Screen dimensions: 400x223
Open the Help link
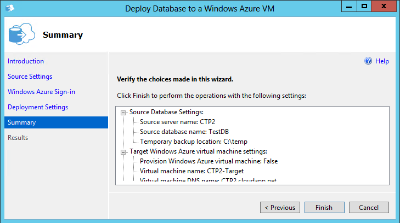tap(382, 61)
